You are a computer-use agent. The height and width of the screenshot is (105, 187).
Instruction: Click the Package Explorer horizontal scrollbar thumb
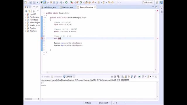[x=29, y=99]
